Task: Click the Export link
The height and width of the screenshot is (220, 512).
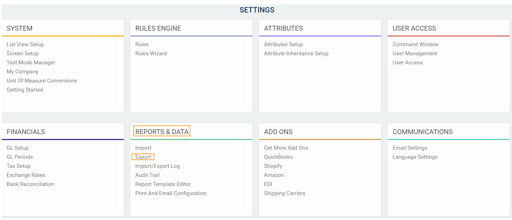Action: 143,157
